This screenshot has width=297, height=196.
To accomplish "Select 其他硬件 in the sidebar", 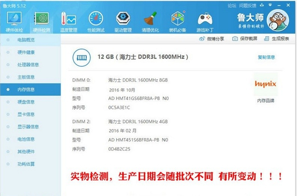I will click(30, 151).
